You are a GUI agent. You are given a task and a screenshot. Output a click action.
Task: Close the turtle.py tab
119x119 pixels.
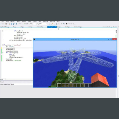[x=56, y=27]
